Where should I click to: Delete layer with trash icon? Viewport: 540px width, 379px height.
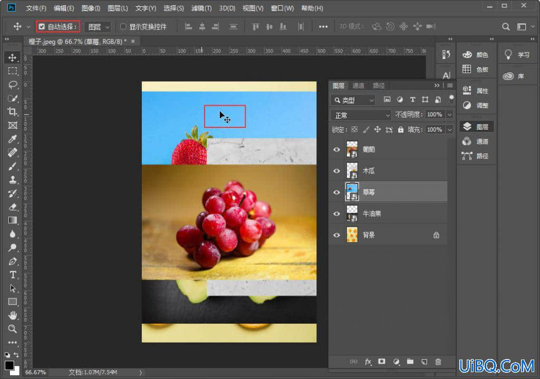pyautogui.click(x=438, y=362)
